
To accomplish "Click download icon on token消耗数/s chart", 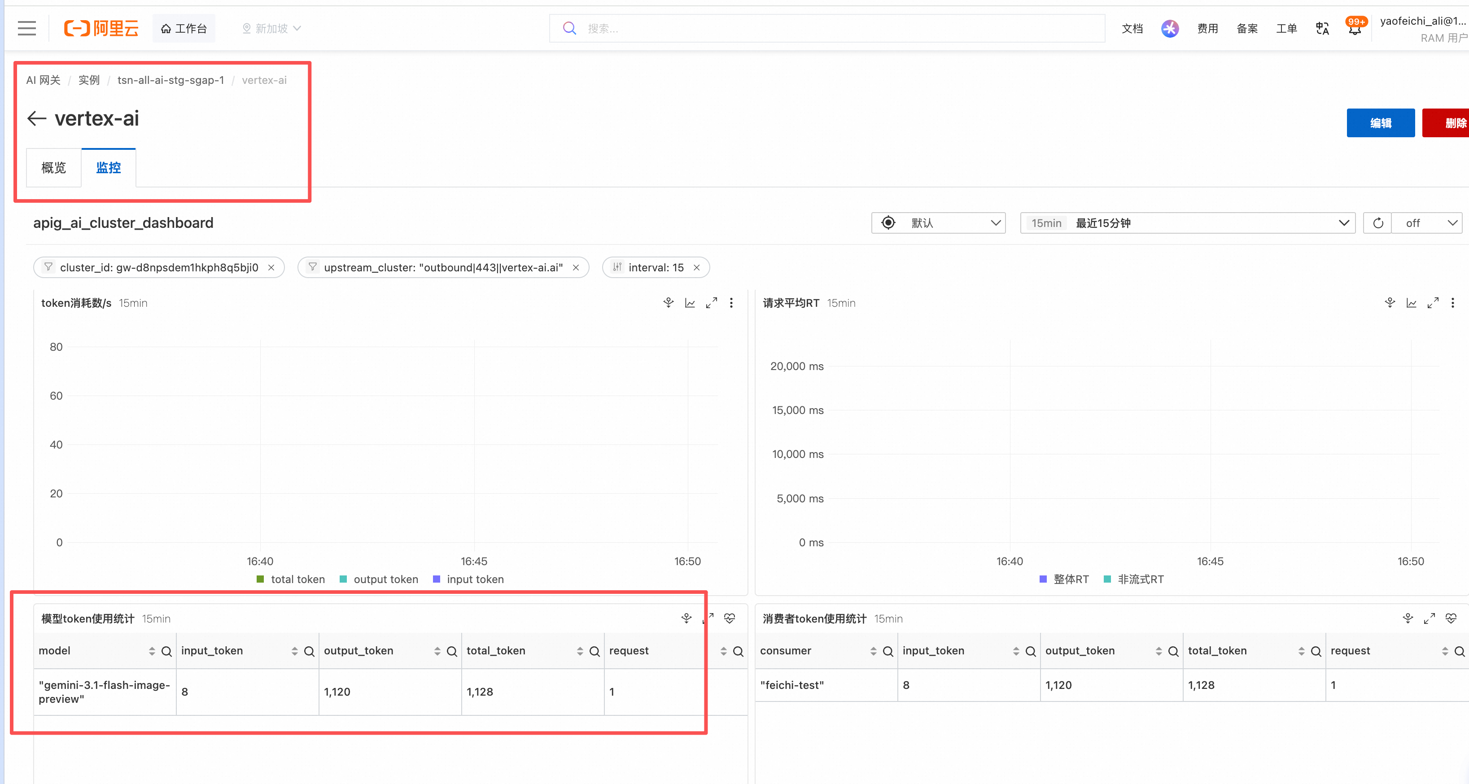I will (x=669, y=303).
